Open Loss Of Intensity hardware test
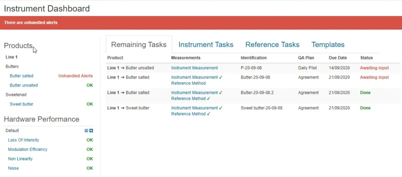The width and height of the screenshot is (402, 177). [x=24, y=140]
